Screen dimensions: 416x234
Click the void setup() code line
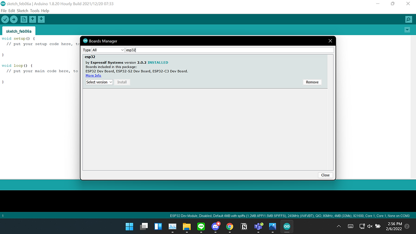[18, 39]
